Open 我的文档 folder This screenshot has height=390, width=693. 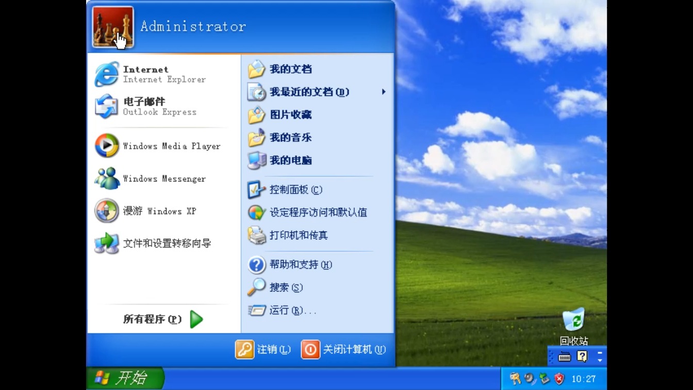[x=317, y=69]
